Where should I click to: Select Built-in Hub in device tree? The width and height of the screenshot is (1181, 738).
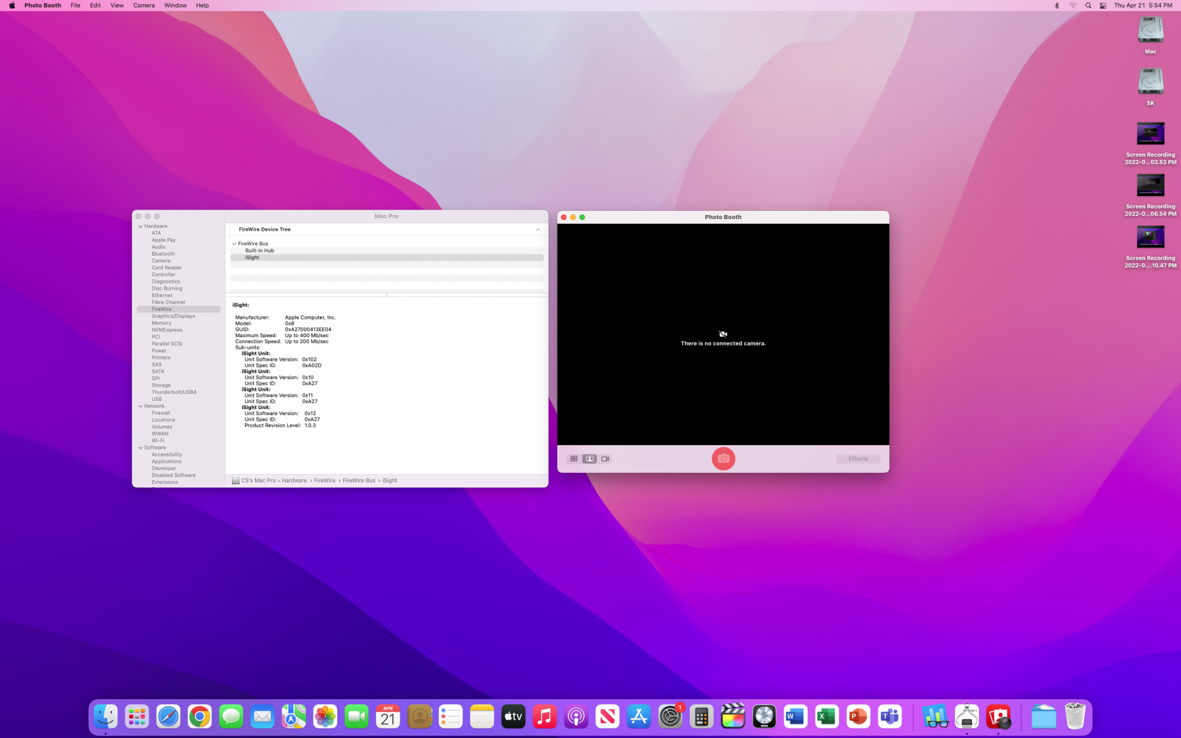(x=259, y=250)
